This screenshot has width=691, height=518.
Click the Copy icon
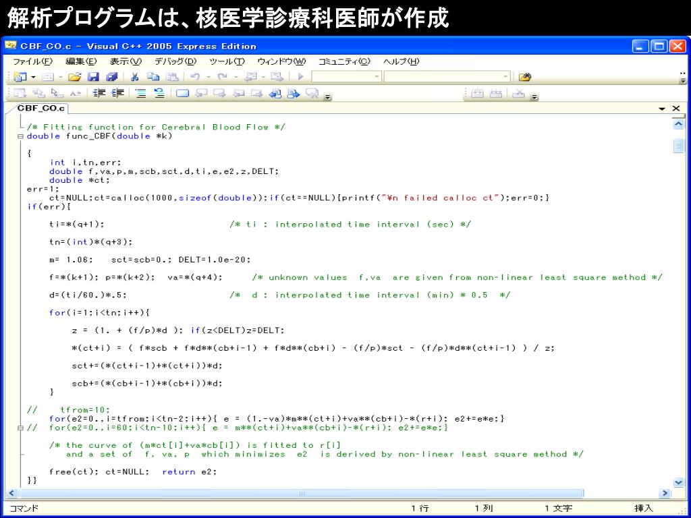153,77
